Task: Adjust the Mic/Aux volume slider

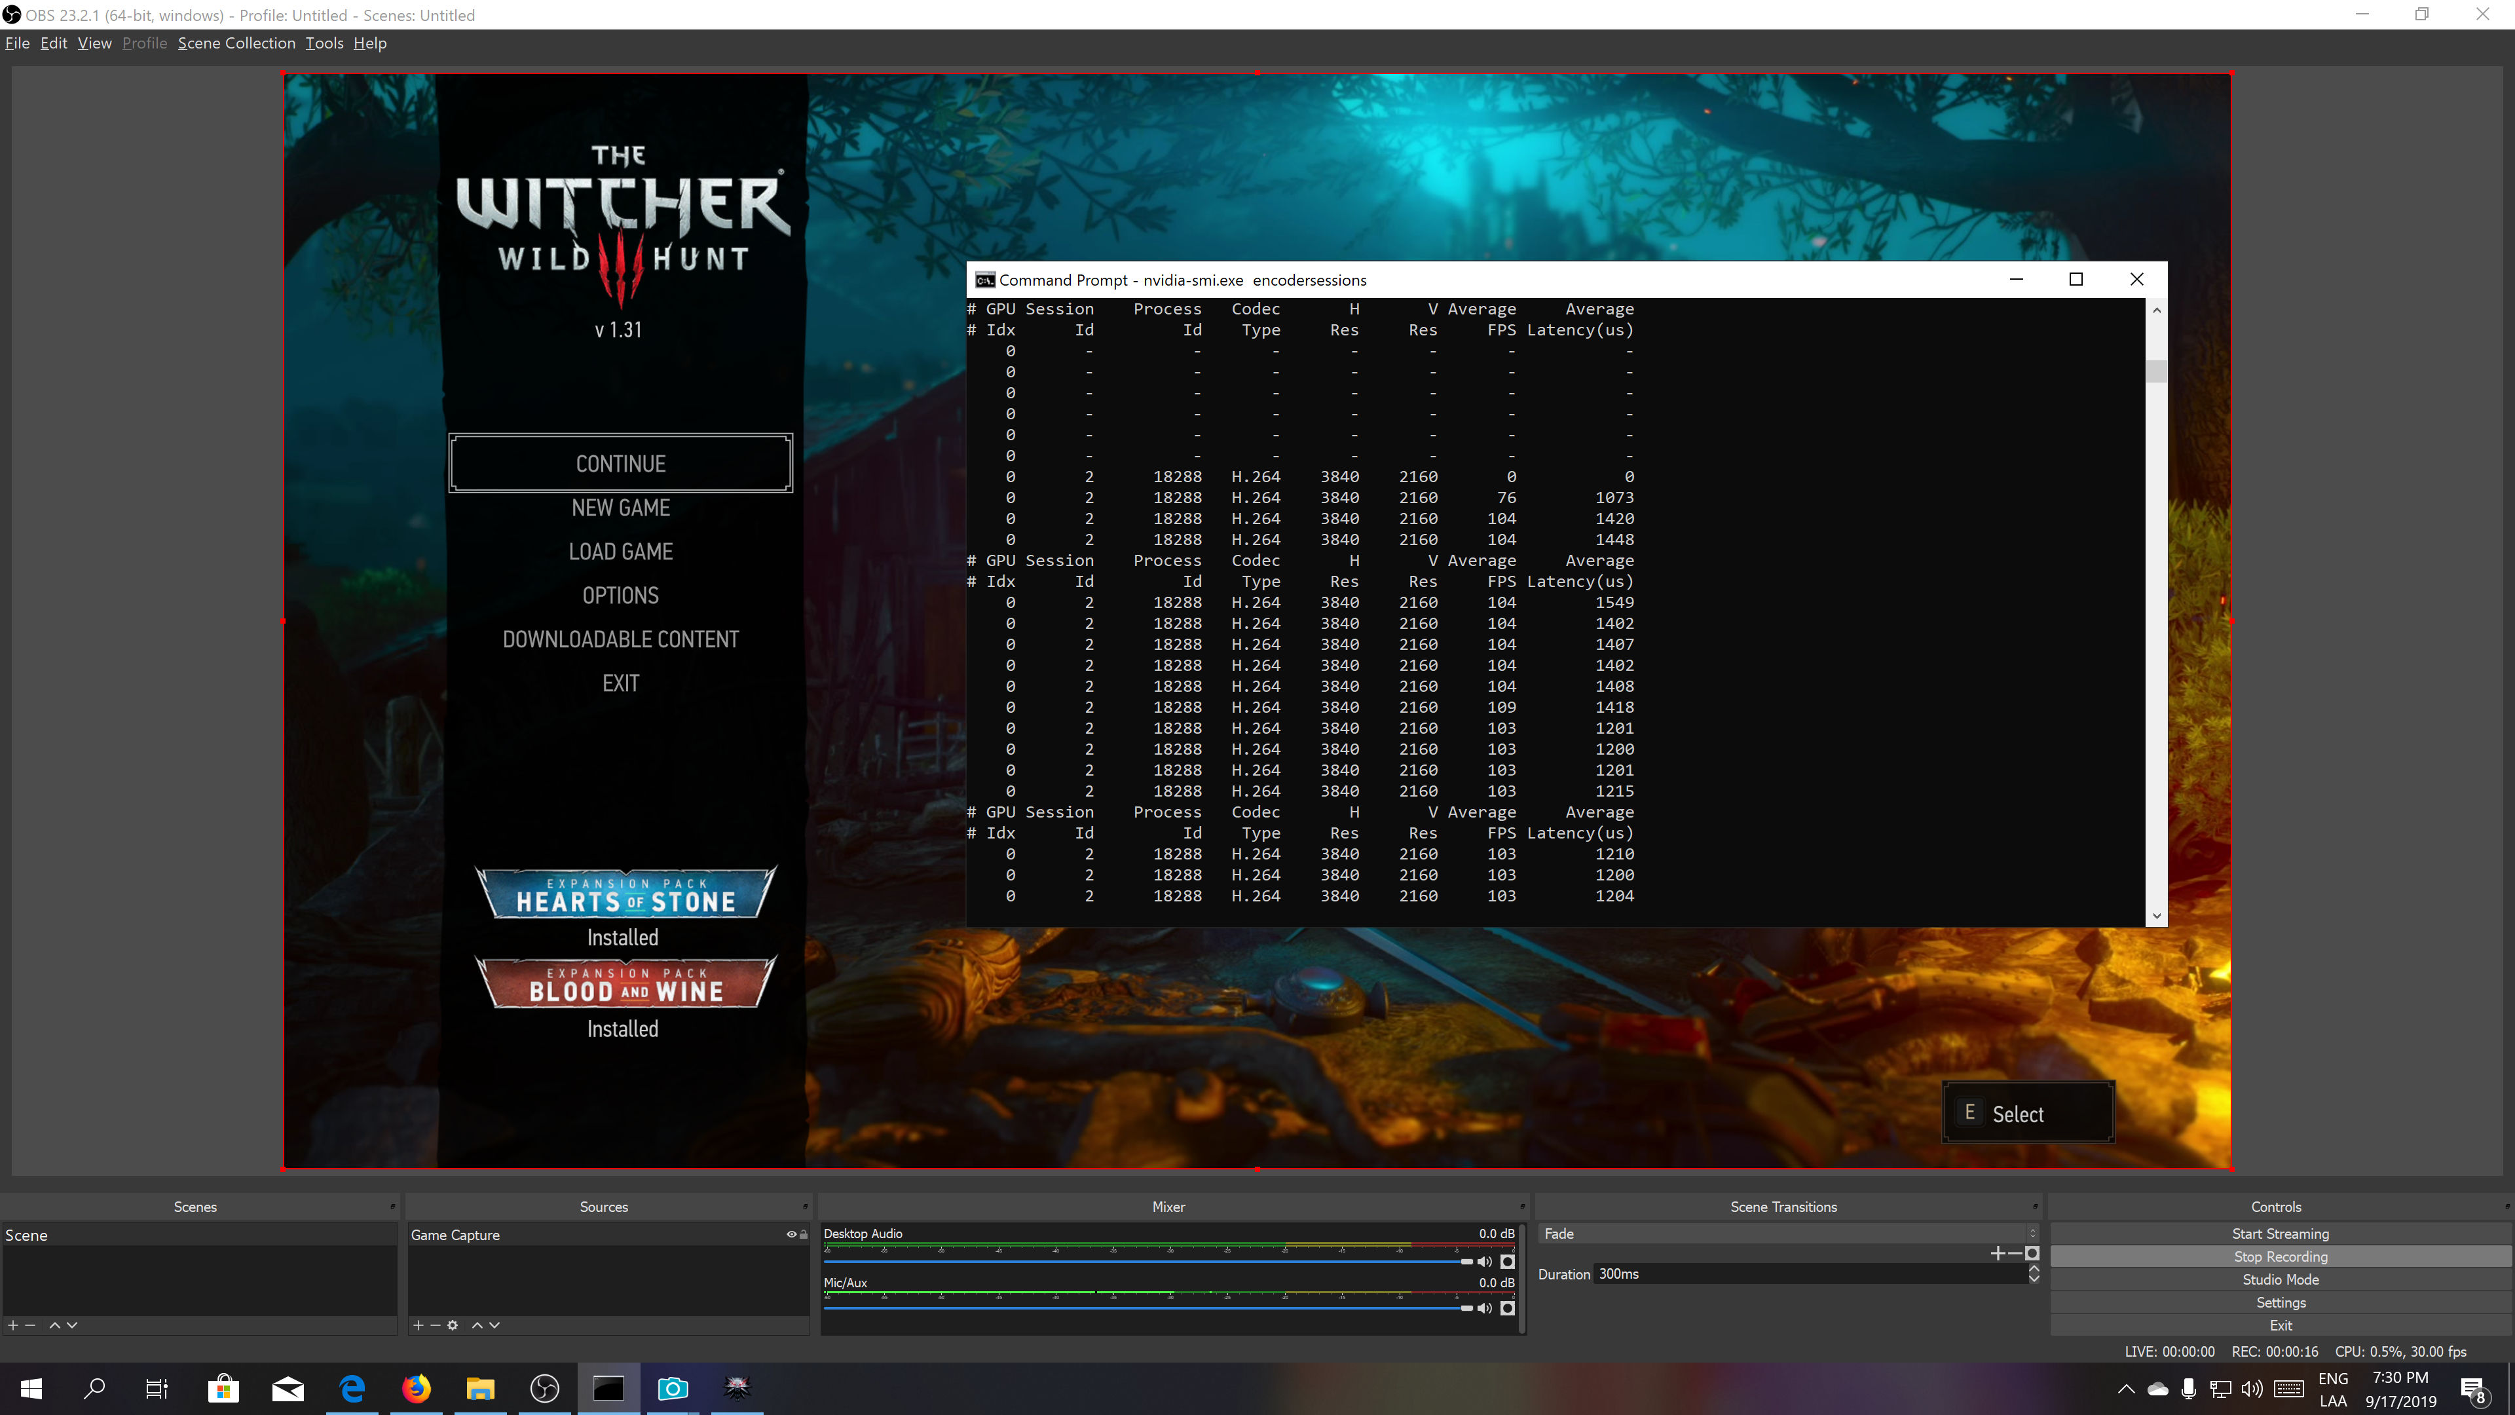Action: 1148,1309
